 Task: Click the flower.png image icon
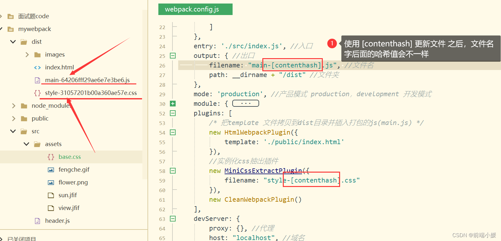51,183
